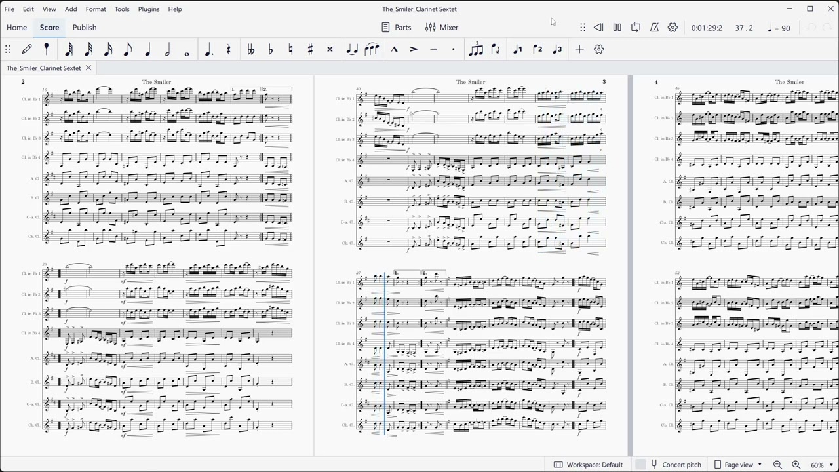Open playback settings gear
This screenshot has width=839, height=472.
(x=673, y=28)
